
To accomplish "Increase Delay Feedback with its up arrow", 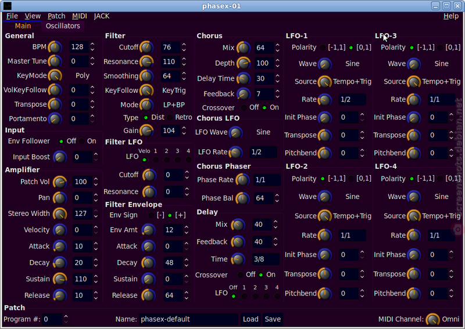I will click(276, 239).
